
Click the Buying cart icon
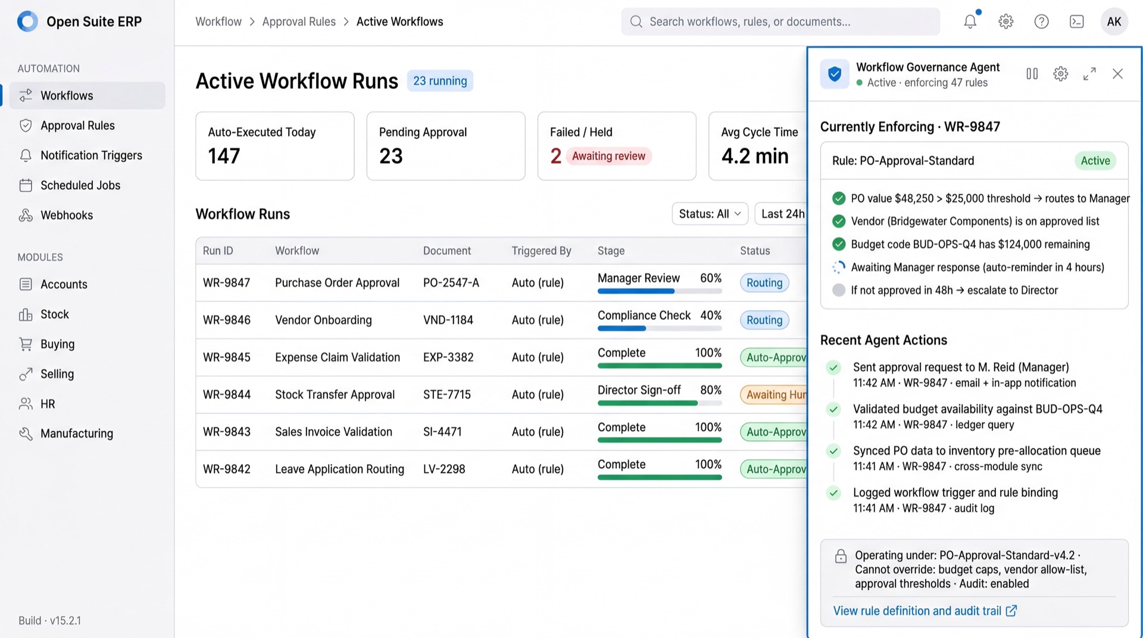click(26, 344)
